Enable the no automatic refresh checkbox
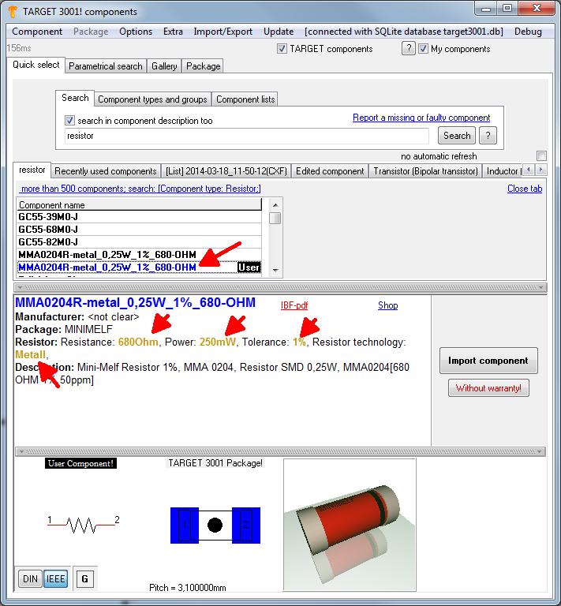Image resolution: width=561 pixels, height=606 pixels. [x=541, y=156]
